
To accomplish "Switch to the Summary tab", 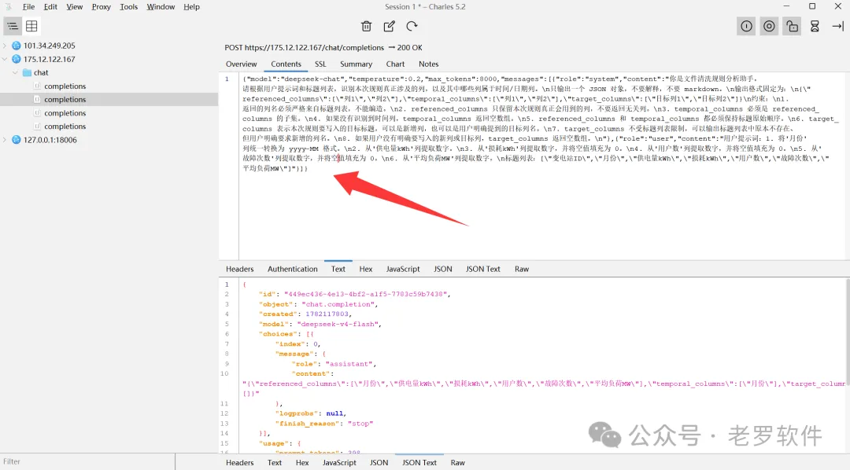I will [356, 64].
